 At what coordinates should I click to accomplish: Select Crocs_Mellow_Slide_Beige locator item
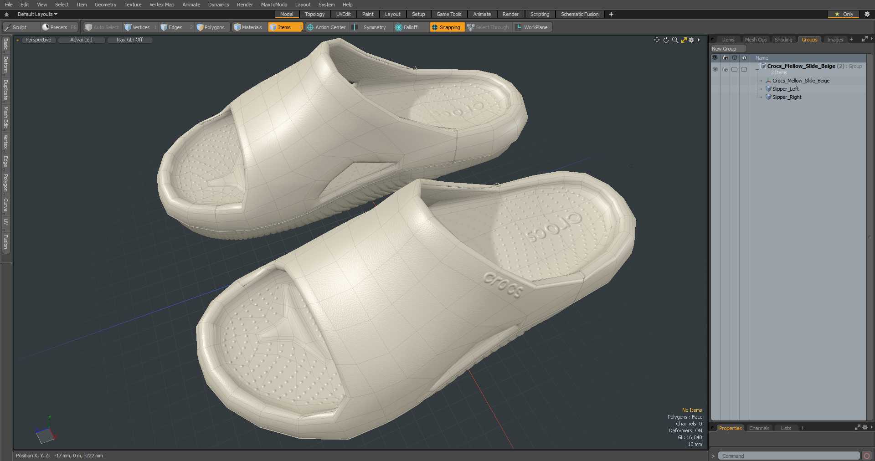(x=801, y=81)
